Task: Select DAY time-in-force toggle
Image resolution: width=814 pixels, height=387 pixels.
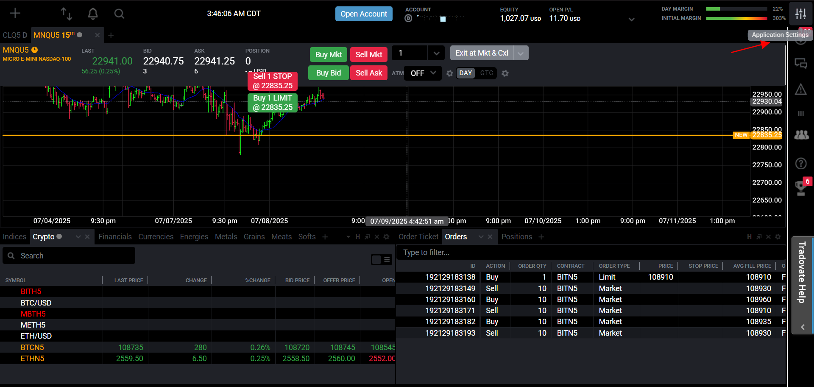Action: tap(466, 73)
